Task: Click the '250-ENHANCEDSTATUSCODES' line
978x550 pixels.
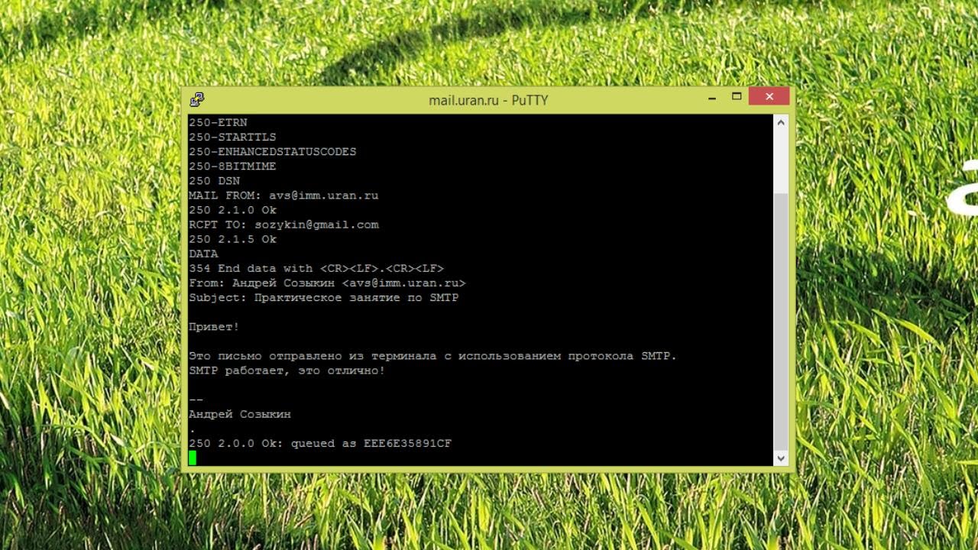Action: (273, 151)
